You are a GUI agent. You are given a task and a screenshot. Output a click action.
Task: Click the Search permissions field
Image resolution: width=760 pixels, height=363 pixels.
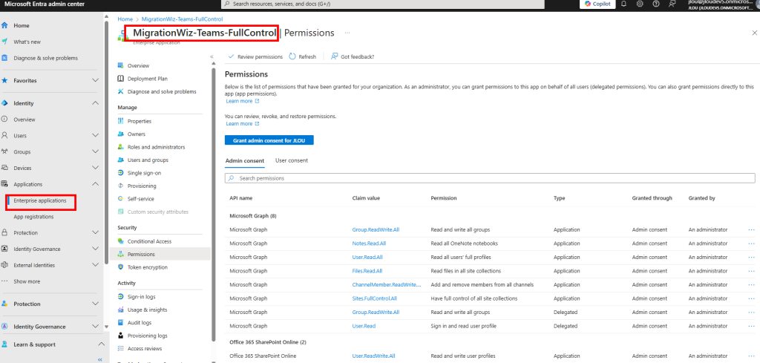click(490, 178)
